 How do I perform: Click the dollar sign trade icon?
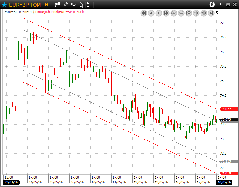212,5
